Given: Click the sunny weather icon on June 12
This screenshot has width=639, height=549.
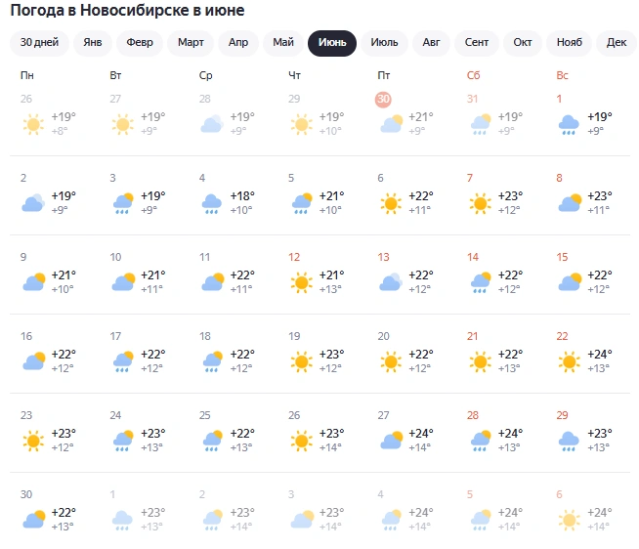Looking at the screenshot, I should tap(301, 282).
